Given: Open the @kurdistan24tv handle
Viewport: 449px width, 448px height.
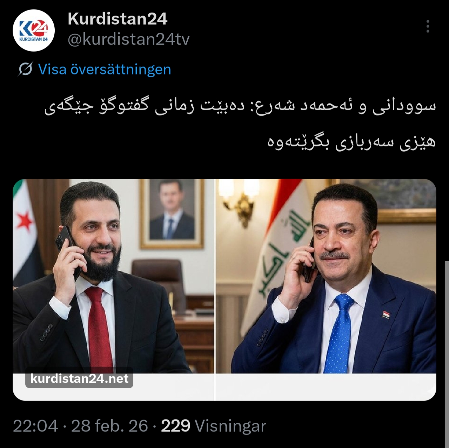Looking at the screenshot, I should [128, 40].
